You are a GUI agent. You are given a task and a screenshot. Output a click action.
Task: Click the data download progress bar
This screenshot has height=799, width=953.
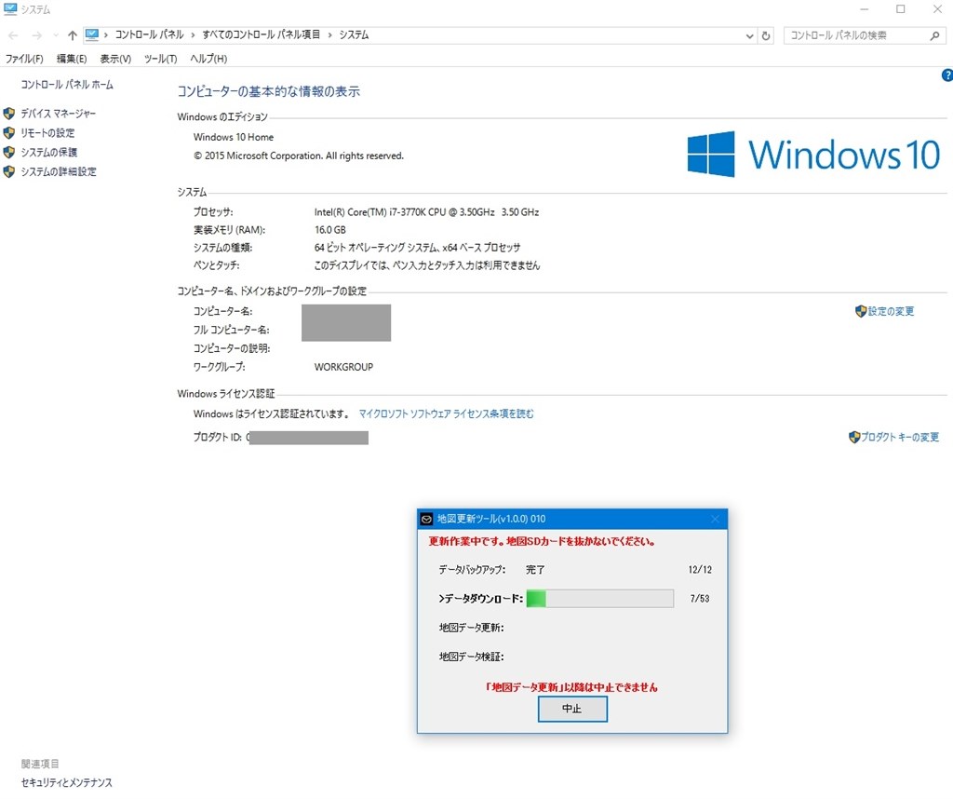click(x=600, y=599)
